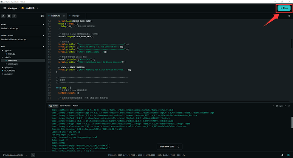Click the STORAGE status text

[132, 155]
